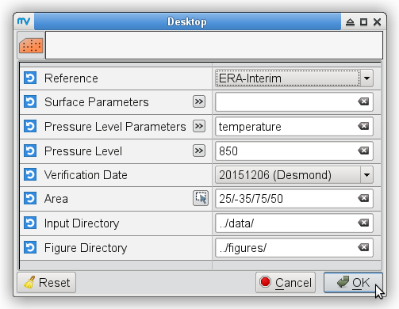The width and height of the screenshot is (399, 309).
Task: Click the Cancel button
Action: [x=286, y=283]
